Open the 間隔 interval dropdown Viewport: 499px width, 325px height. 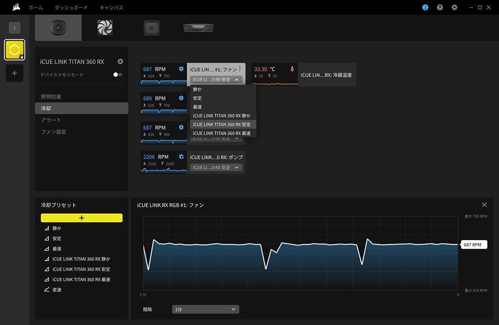pos(205,309)
